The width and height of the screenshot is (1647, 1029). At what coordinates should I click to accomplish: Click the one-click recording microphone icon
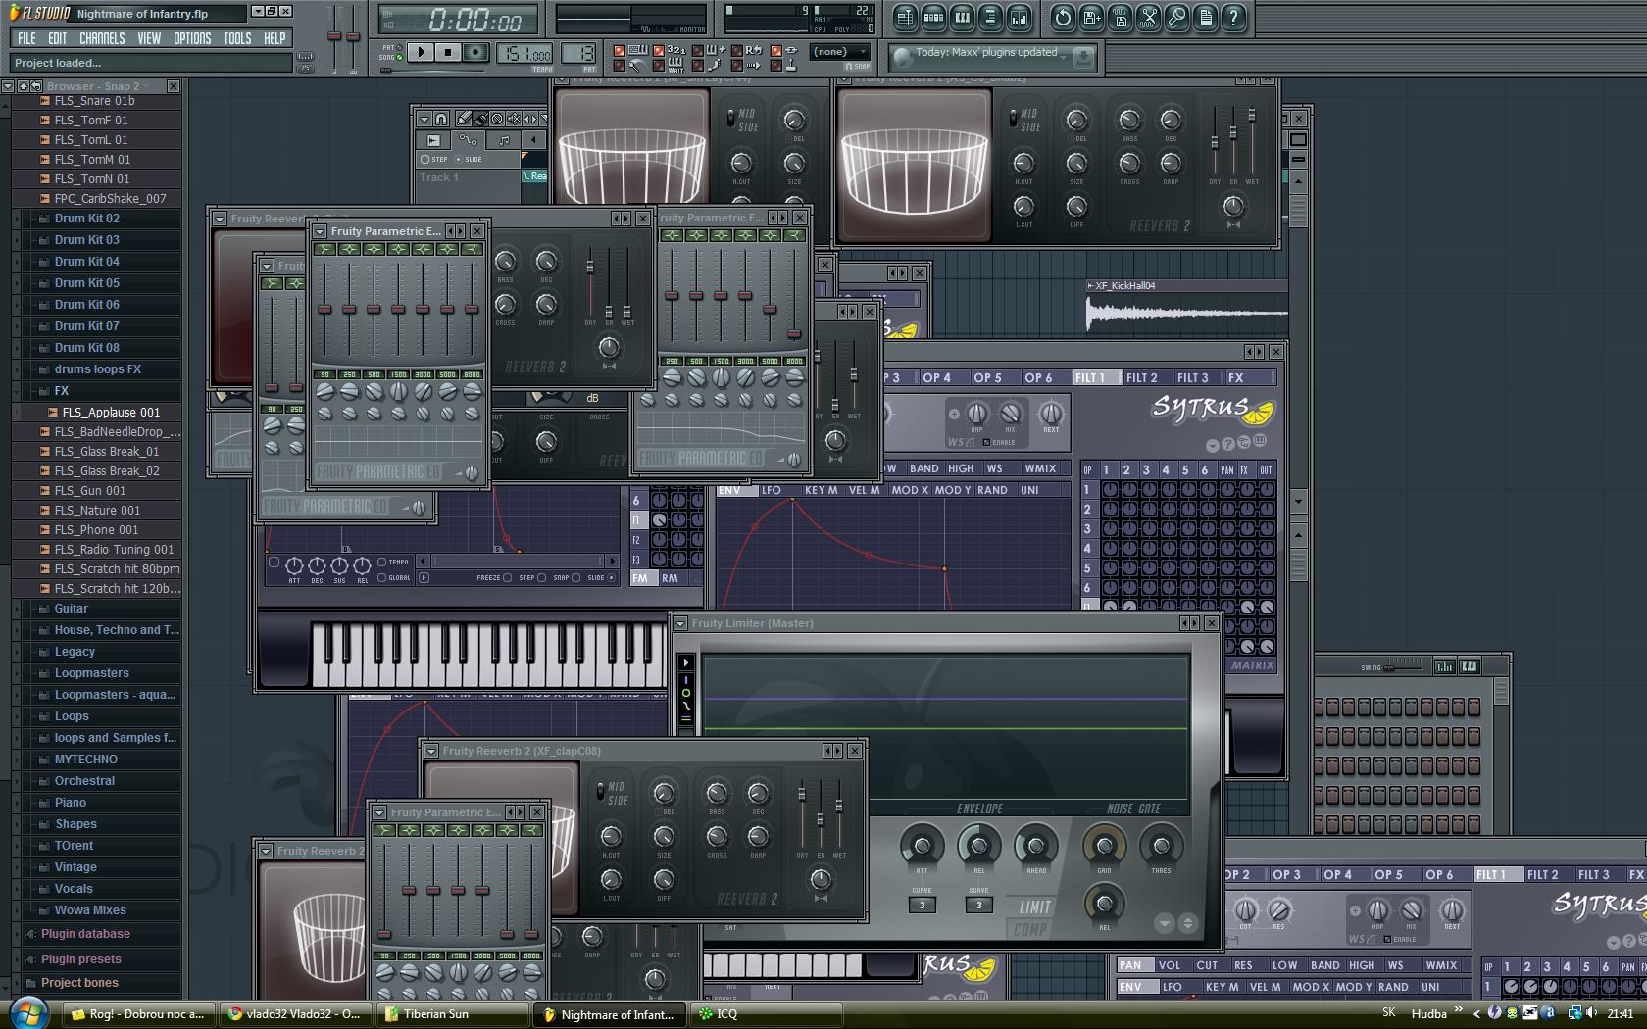click(1176, 18)
